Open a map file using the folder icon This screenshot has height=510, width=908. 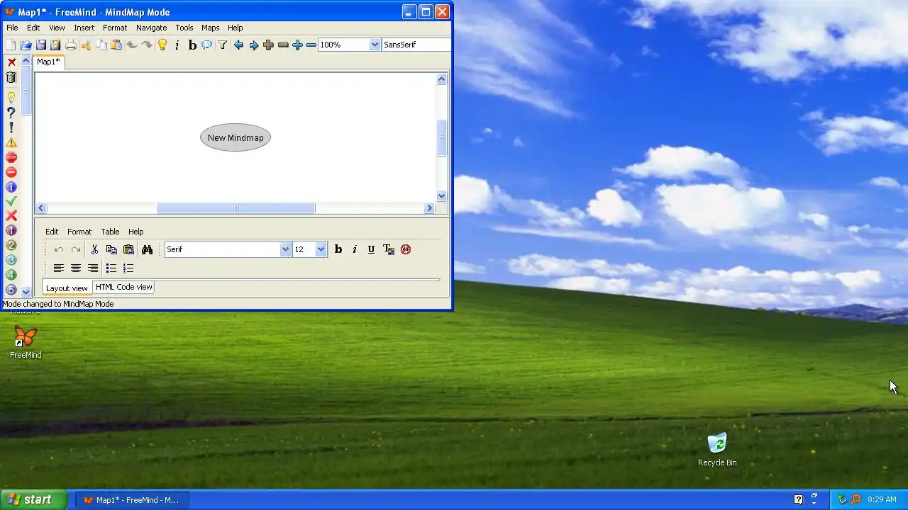tap(26, 45)
